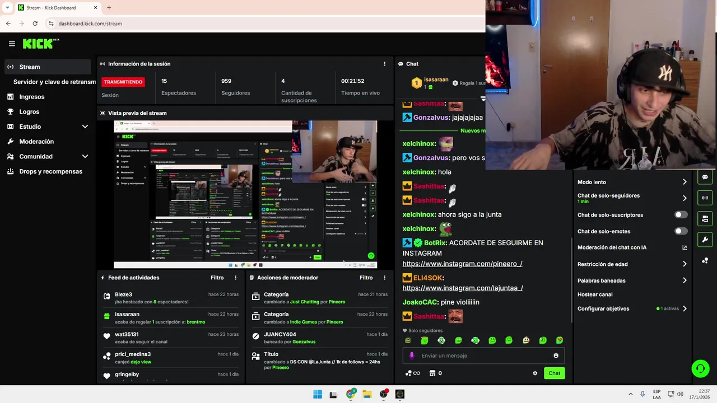Go back using browser back arrow
717x403 pixels.
pyautogui.click(x=8, y=24)
